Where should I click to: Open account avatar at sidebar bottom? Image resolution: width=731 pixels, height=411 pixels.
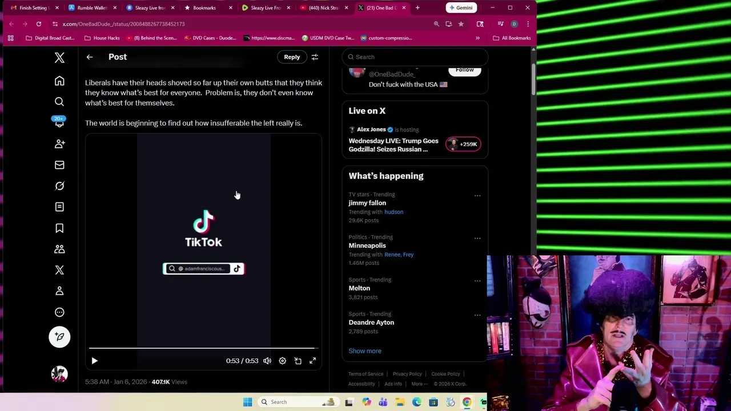[x=59, y=374]
